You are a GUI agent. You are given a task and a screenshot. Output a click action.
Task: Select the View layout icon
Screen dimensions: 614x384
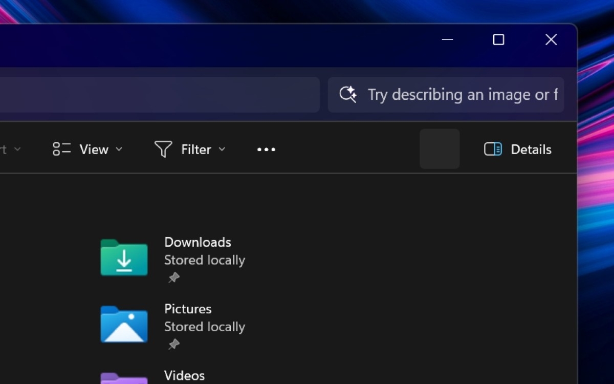[61, 149]
